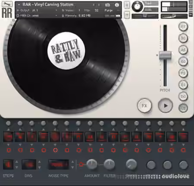
Task: Click the twelfth step's red display
Action: coord(137,137)
